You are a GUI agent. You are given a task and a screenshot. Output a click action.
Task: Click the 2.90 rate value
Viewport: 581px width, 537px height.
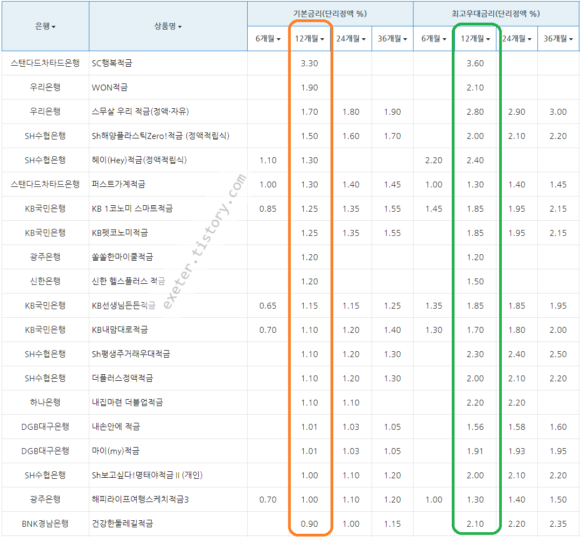[x=517, y=112]
